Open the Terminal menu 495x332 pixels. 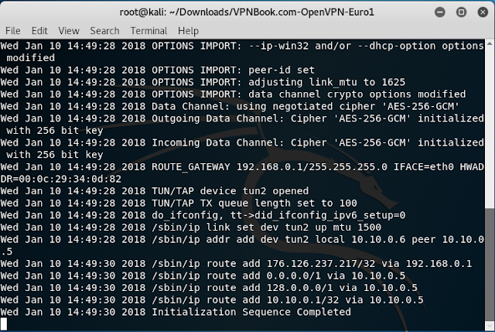148,31
